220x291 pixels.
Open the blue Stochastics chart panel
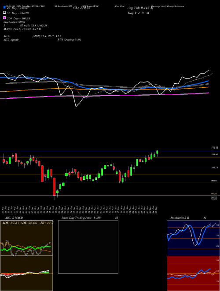coord(193,238)
